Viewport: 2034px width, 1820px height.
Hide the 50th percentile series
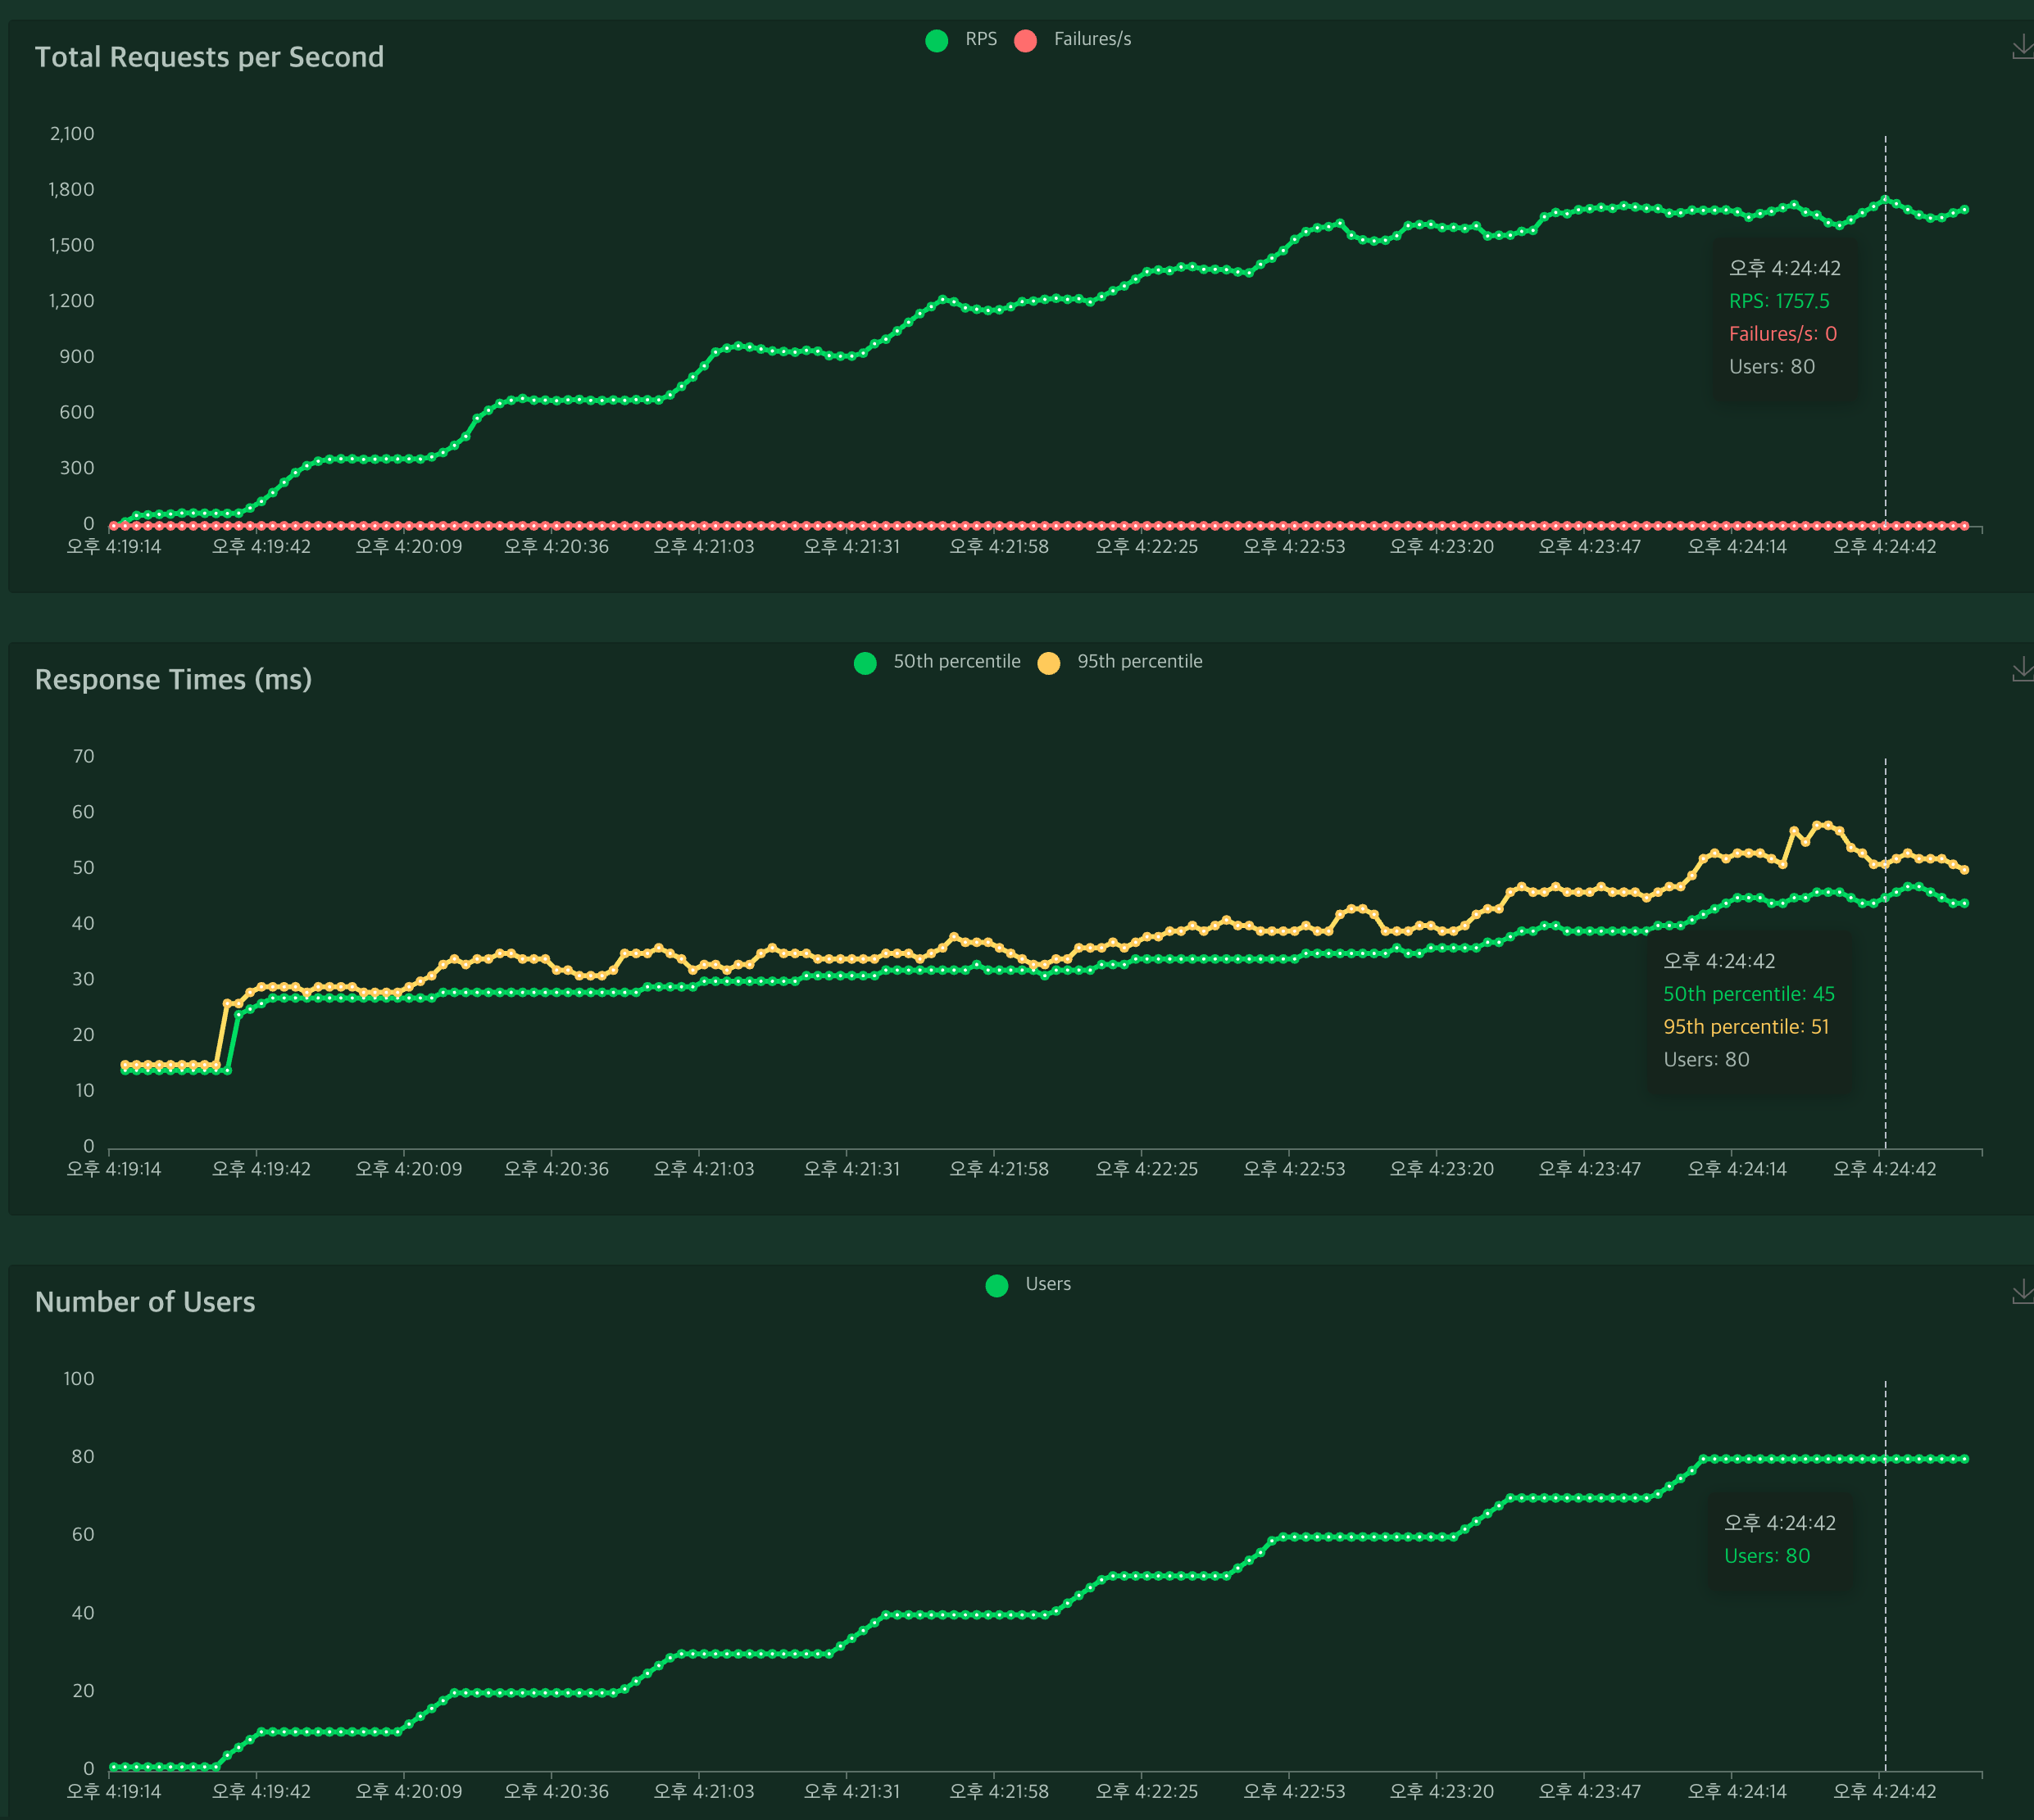point(956,662)
